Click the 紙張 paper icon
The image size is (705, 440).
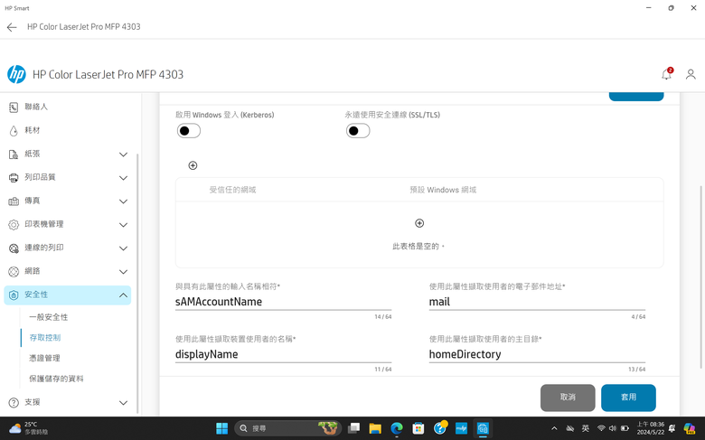point(14,154)
